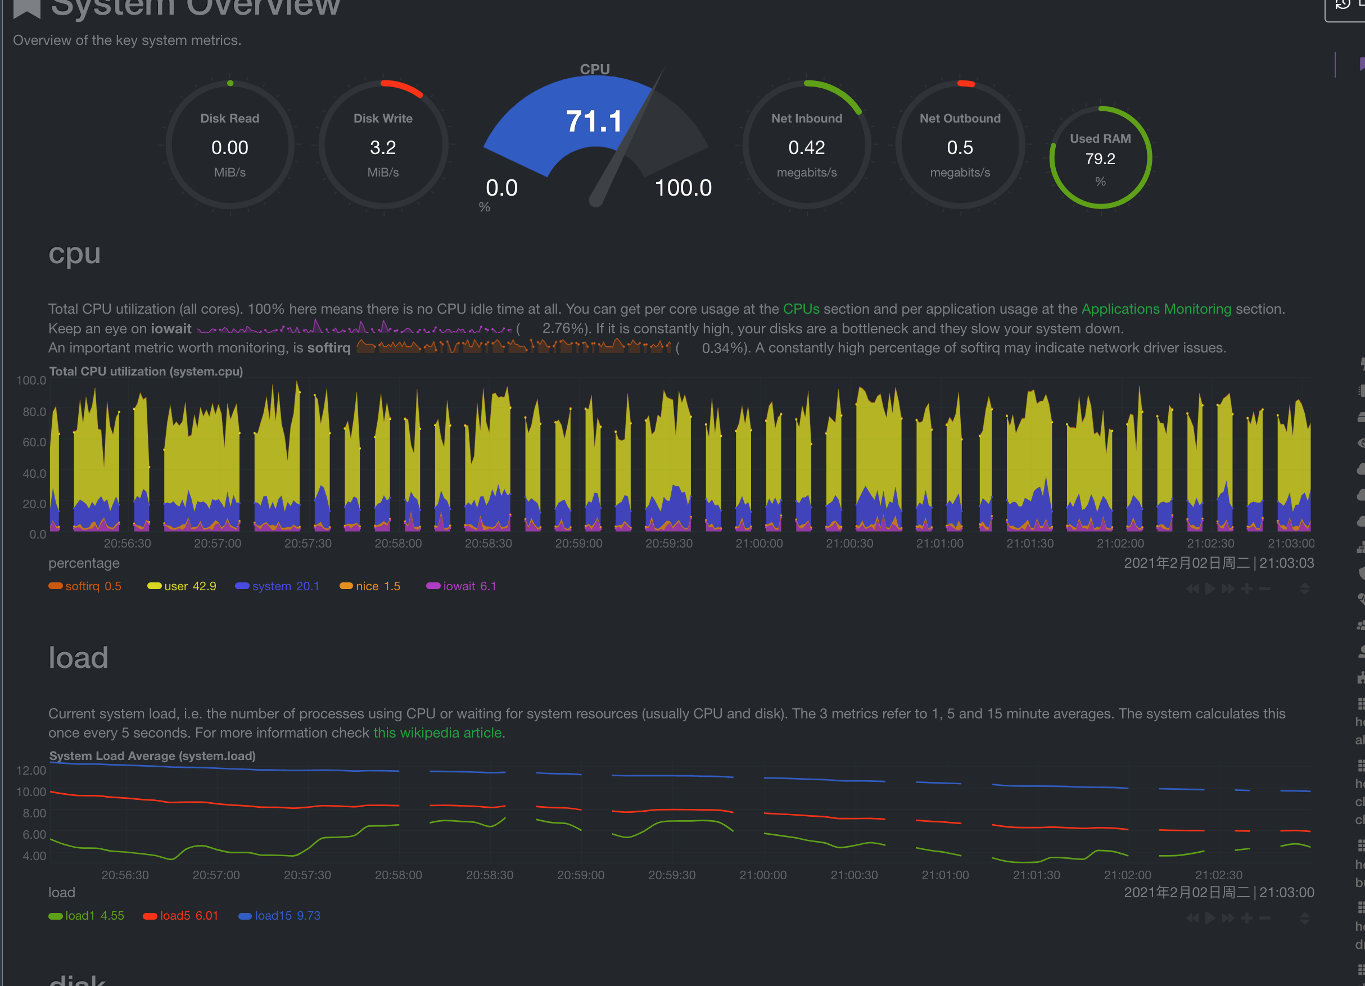Click the disk icon in the right sidebar
Viewport: 1365px width, 986px height.
point(1362,417)
